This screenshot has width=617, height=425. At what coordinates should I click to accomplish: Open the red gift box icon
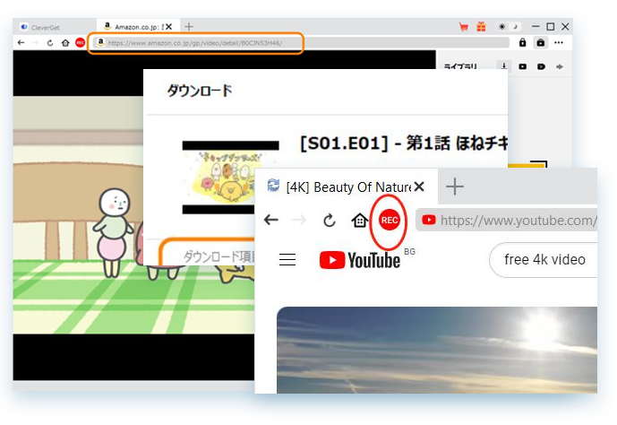click(x=481, y=27)
